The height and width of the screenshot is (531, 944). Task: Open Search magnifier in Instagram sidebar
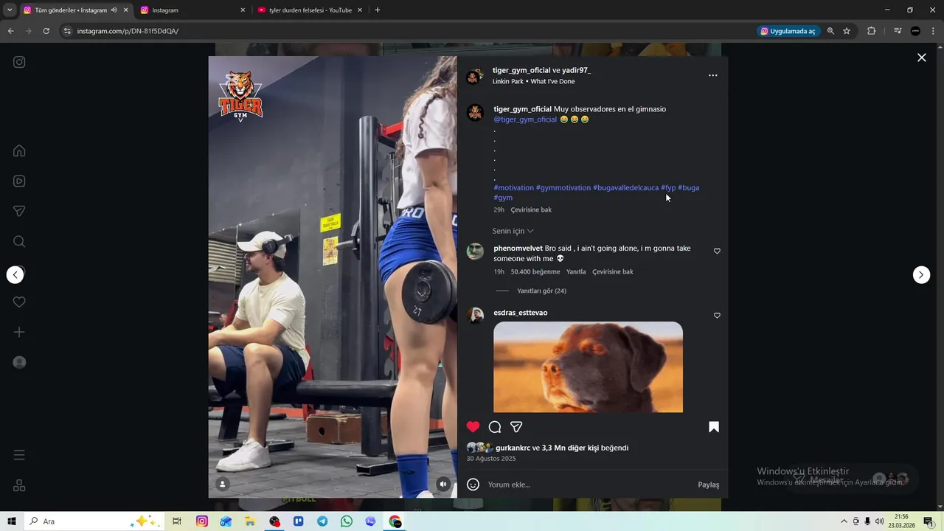click(19, 241)
